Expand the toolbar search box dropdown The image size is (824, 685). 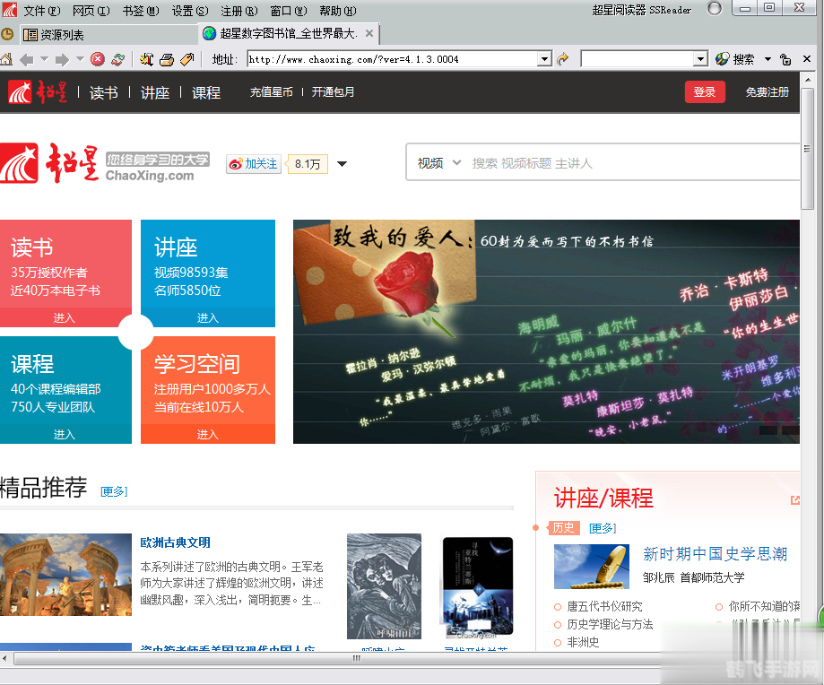click(701, 59)
